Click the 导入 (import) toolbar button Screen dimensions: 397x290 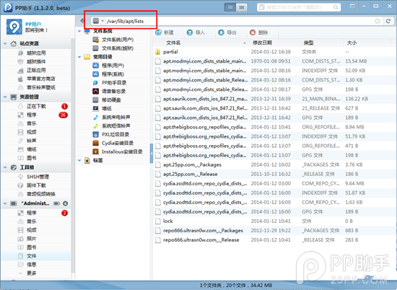pos(196,32)
